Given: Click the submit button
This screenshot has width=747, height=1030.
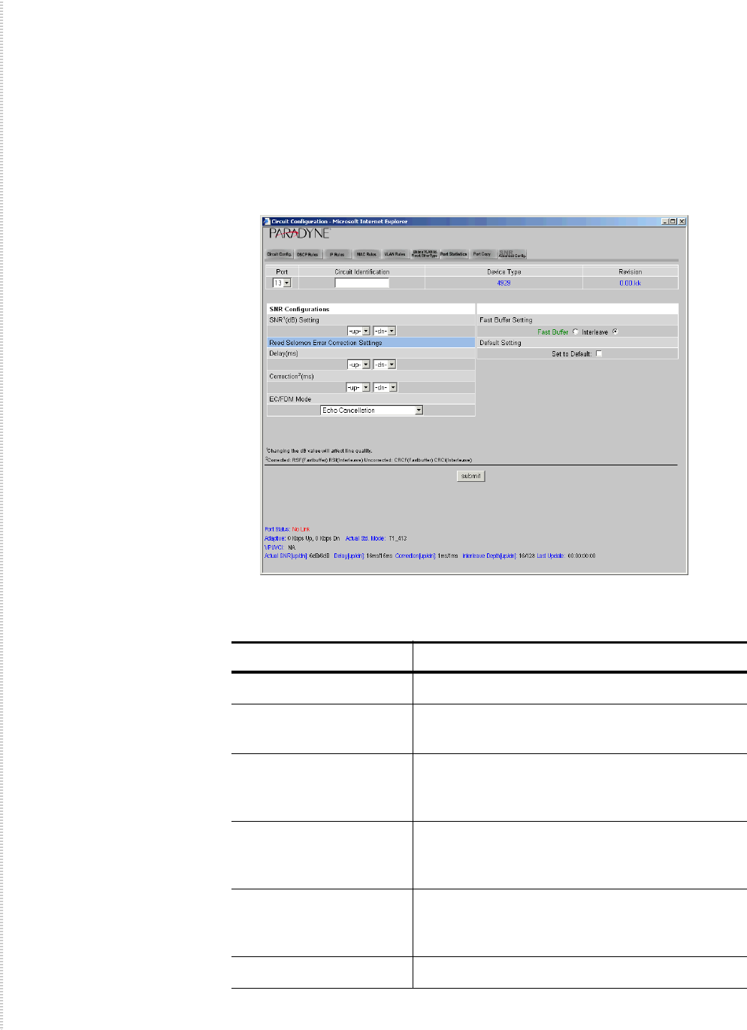Looking at the screenshot, I should tap(471, 476).
